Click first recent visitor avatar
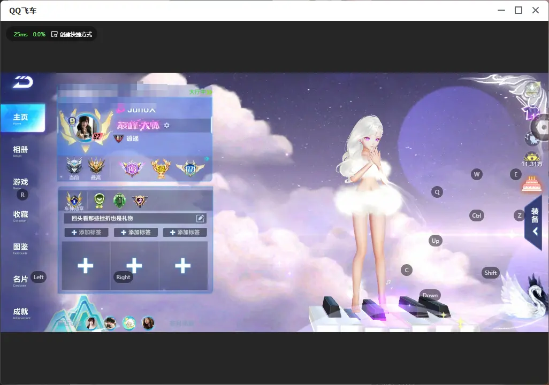 point(91,323)
